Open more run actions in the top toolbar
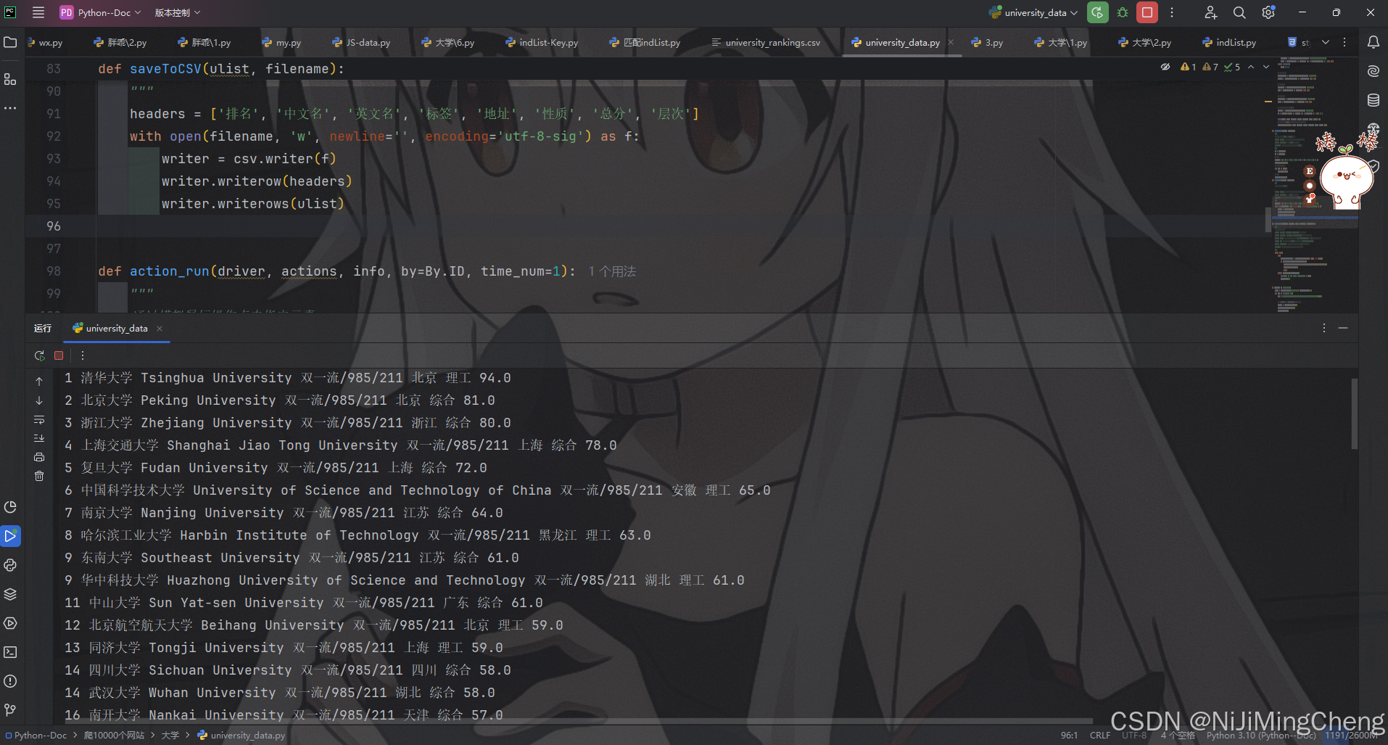 [1172, 12]
